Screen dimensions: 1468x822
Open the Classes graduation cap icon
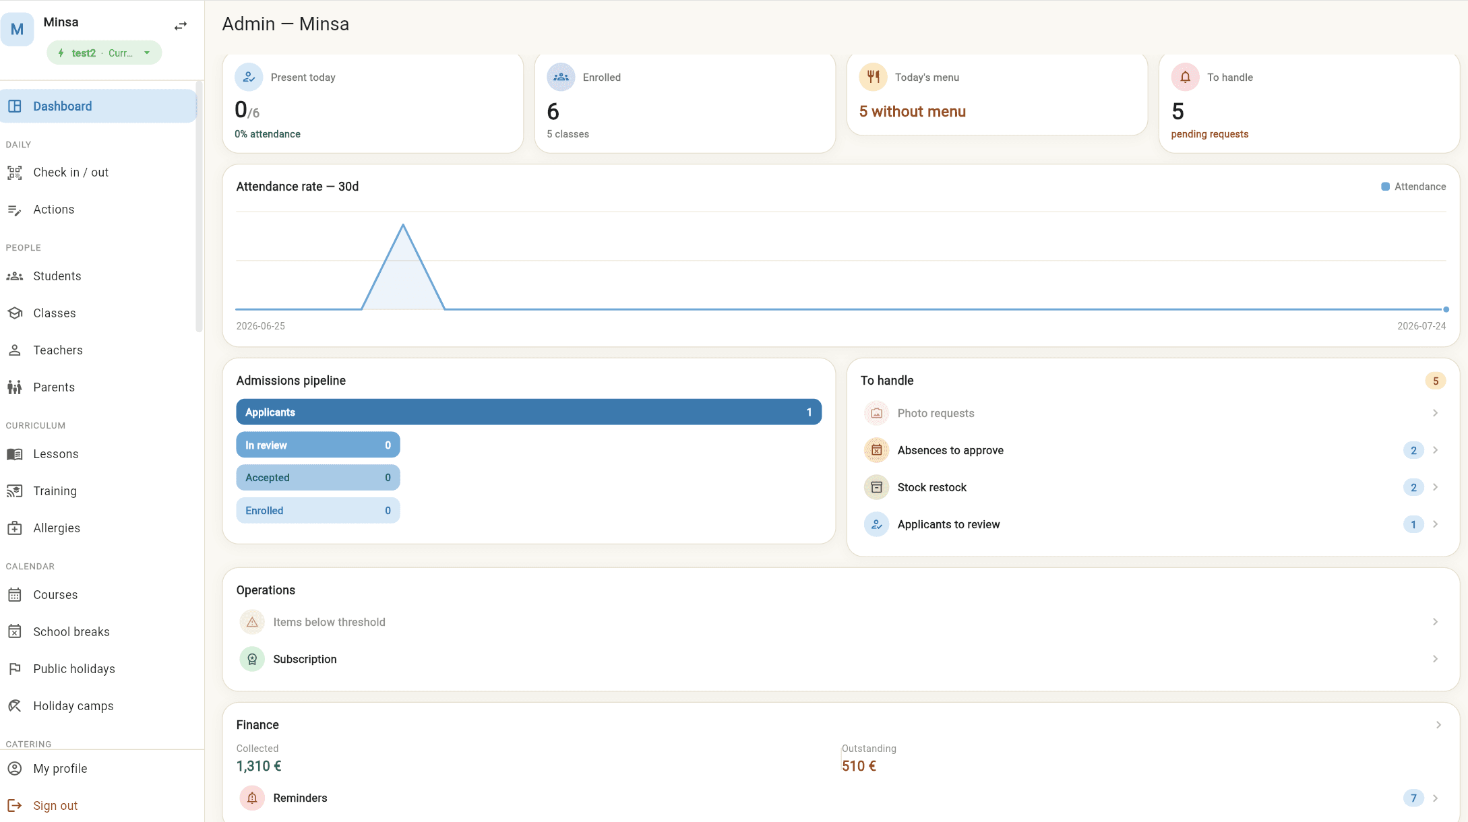click(x=15, y=313)
